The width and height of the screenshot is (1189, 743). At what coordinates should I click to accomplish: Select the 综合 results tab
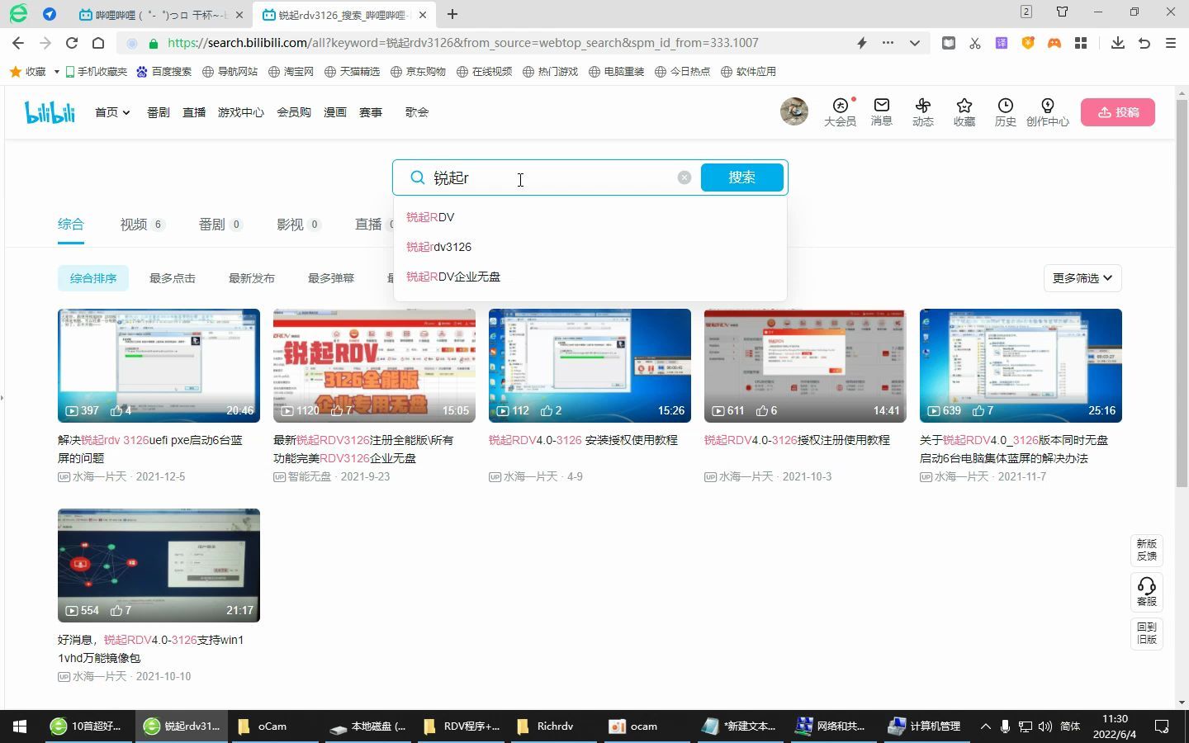71,225
